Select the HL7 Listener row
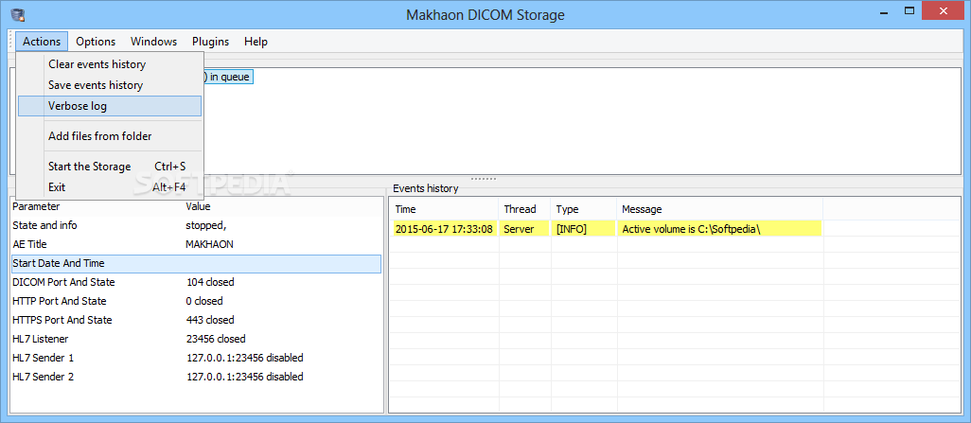971x423 pixels. 196,339
